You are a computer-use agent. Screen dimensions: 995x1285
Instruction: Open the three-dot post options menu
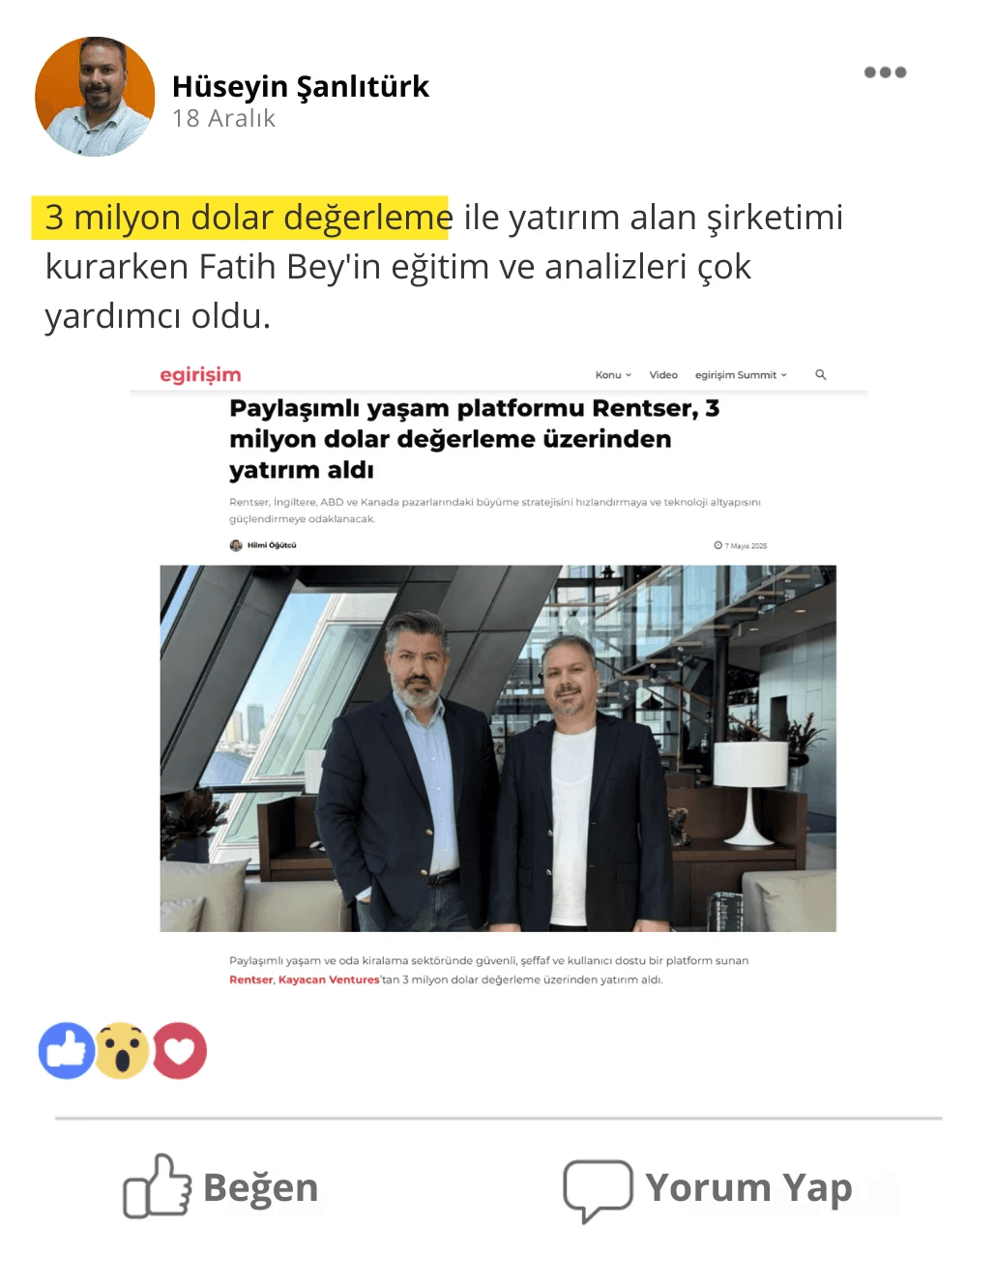[x=885, y=73]
